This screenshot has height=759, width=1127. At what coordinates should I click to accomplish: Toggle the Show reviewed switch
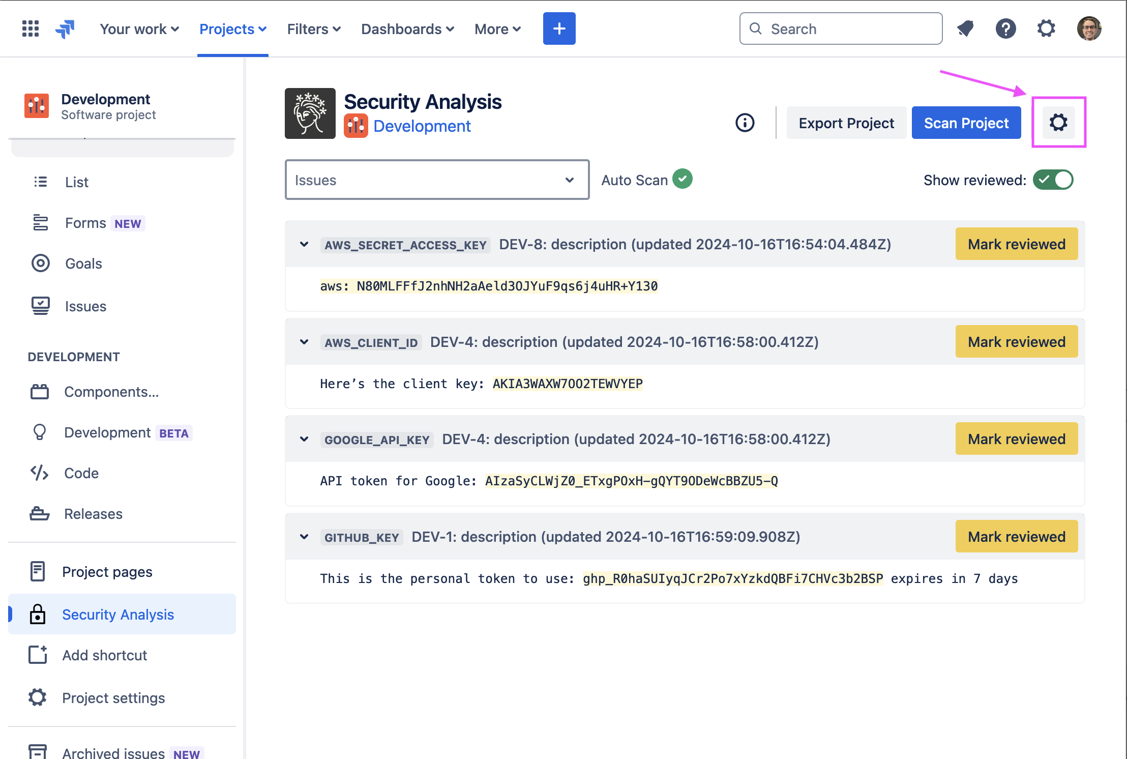(1053, 180)
